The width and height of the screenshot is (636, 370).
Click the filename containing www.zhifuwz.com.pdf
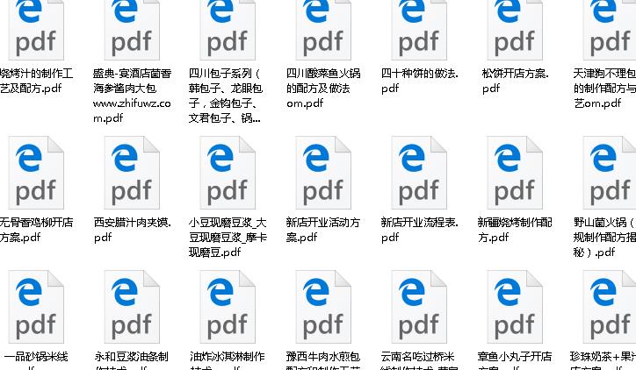pos(132,96)
